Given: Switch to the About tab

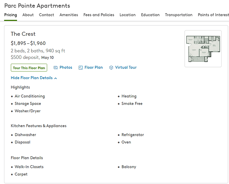Looking at the screenshot, I should coord(28,15).
